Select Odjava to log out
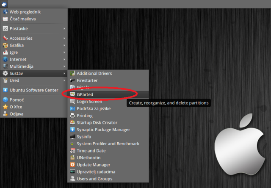 pyautogui.click(x=17, y=114)
